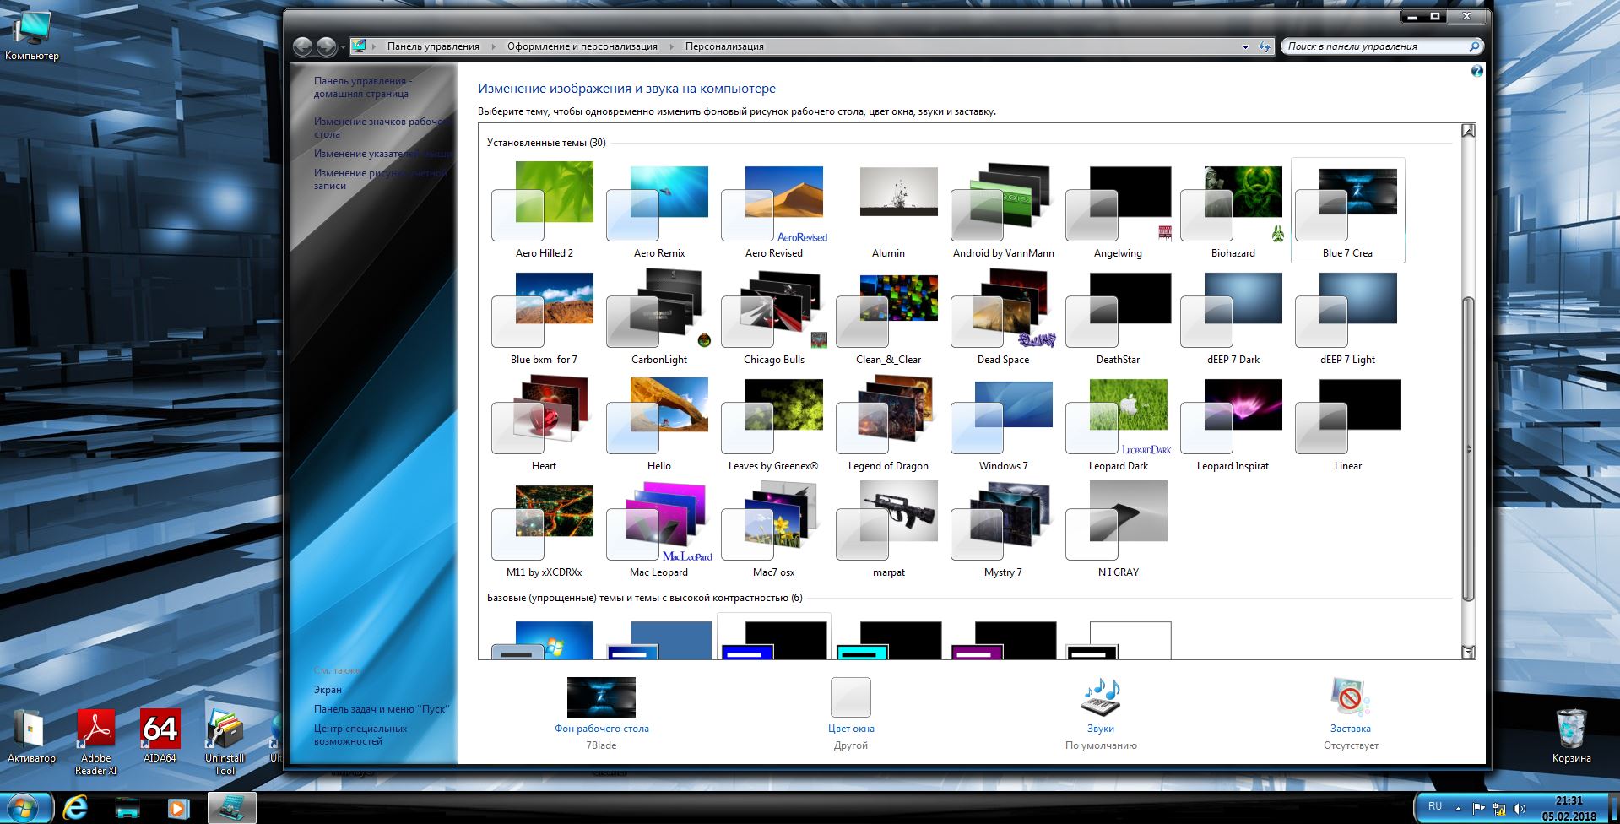This screenshot has width=1620, height=824.
Task: Apply the Aero Revised theme
Action: coord(774,211)
